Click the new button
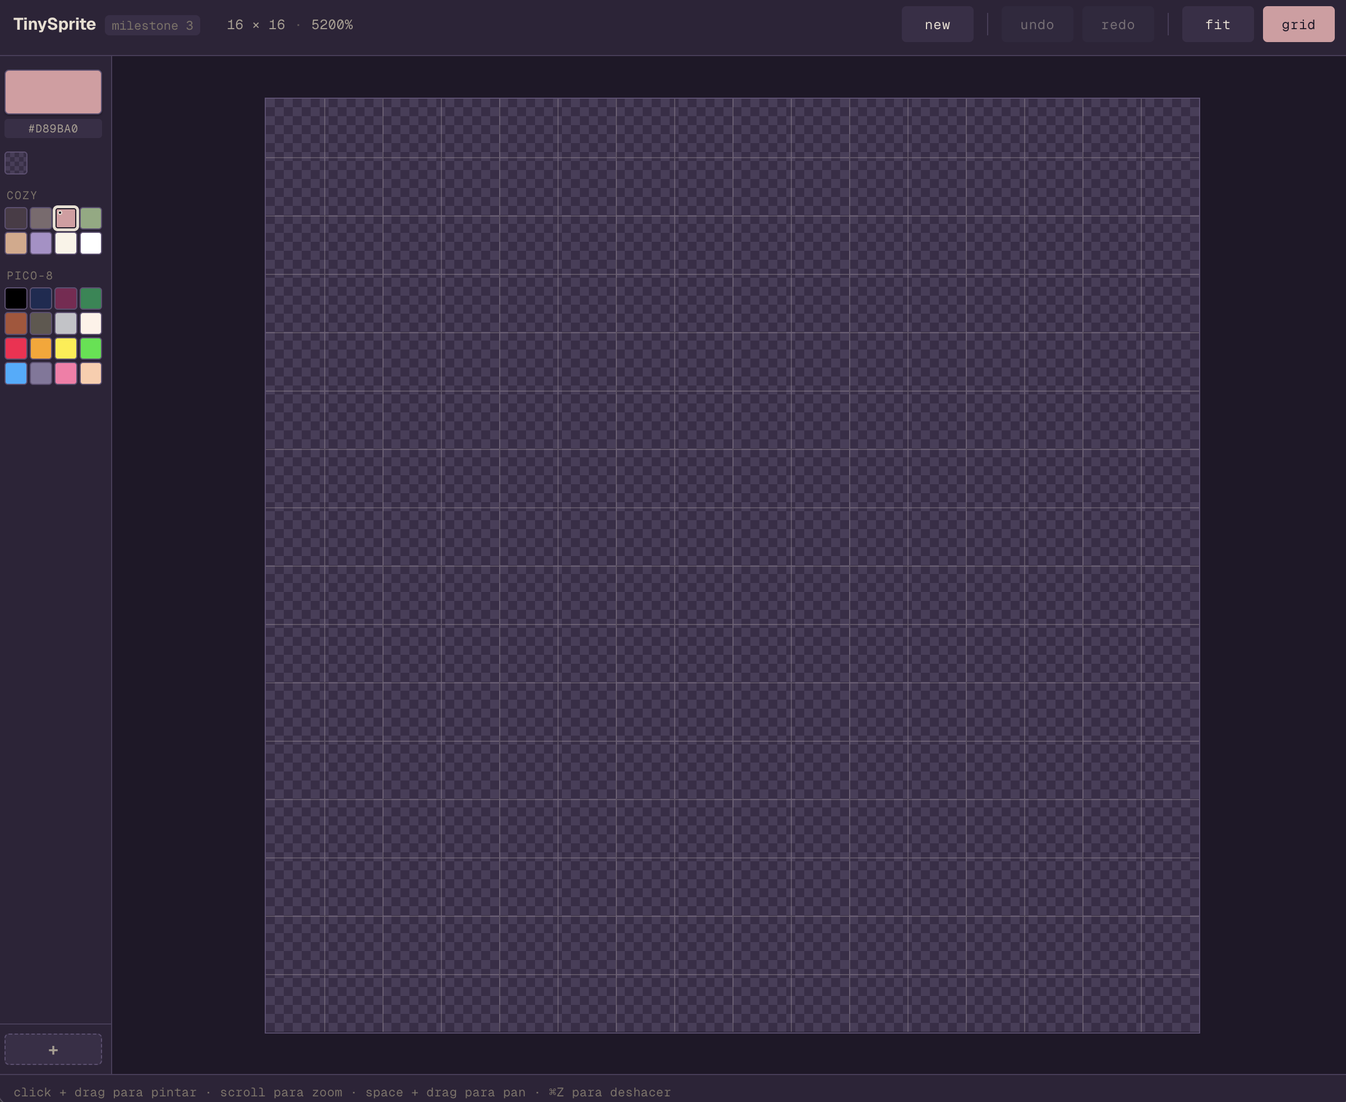The height and width of the screenshot is (1102, 1346). click(937, 25)
